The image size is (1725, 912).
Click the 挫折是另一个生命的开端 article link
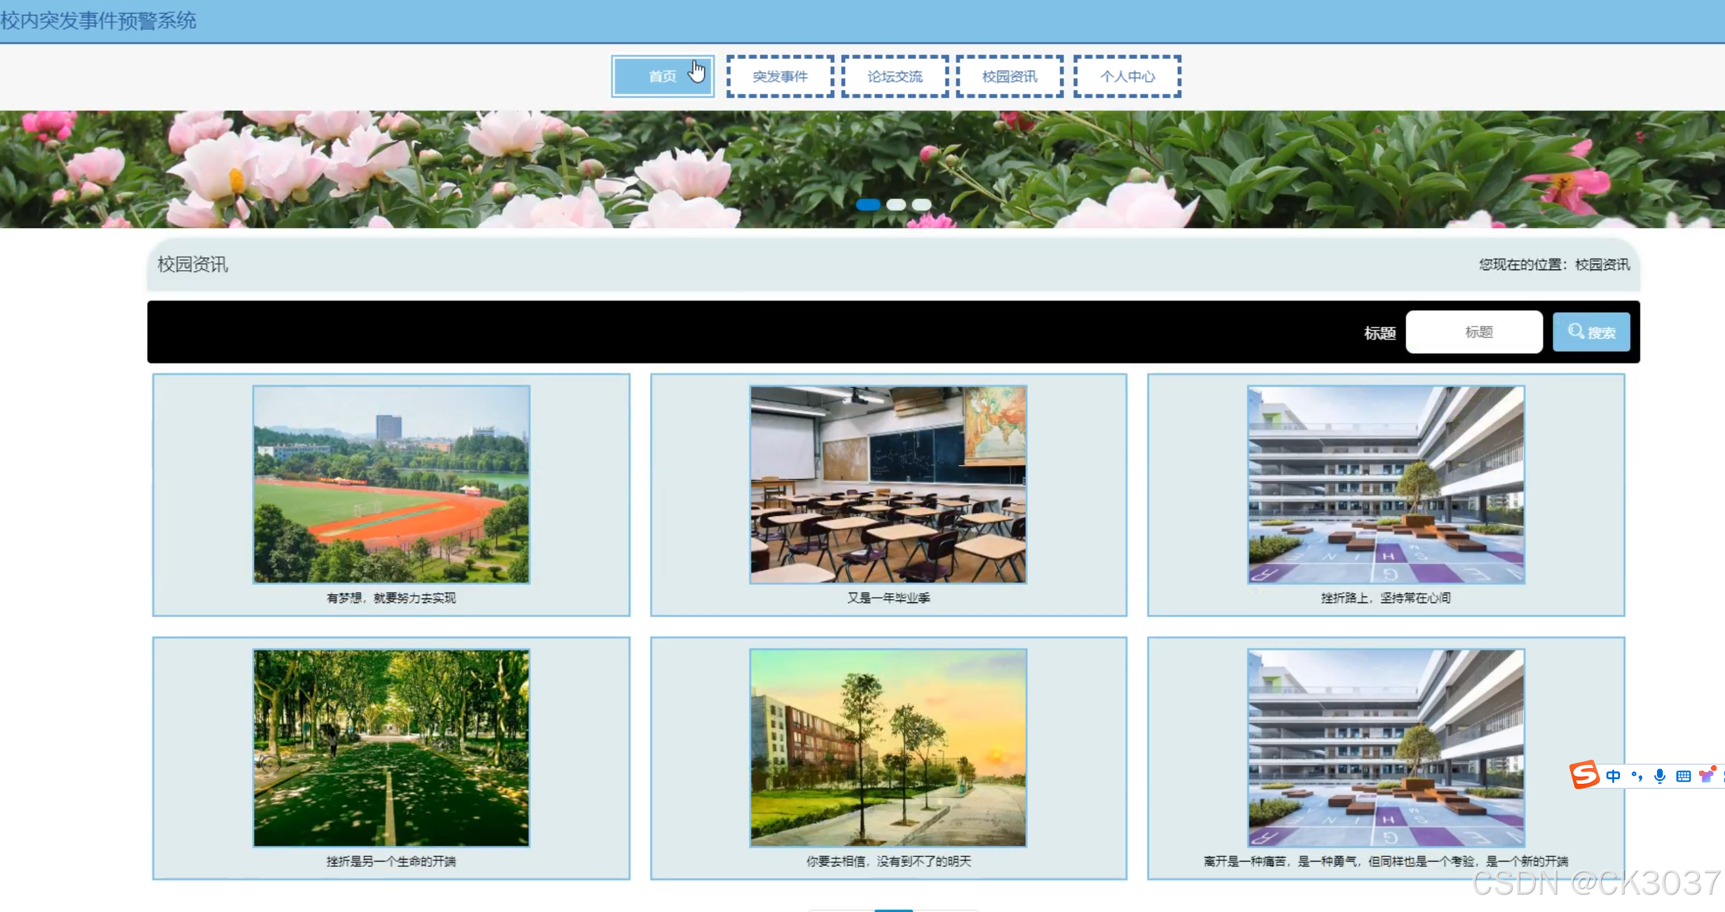pos(391,861)
